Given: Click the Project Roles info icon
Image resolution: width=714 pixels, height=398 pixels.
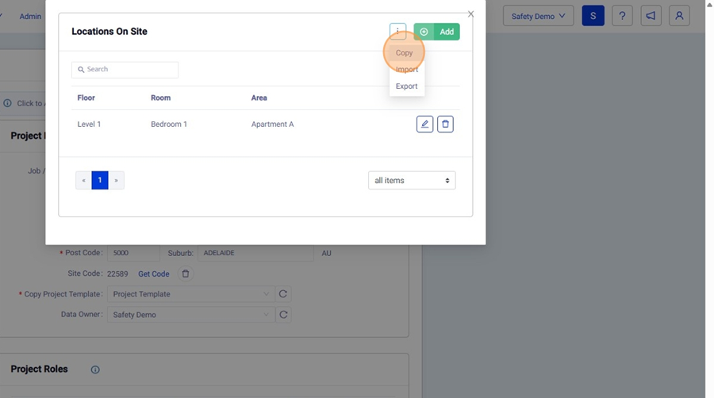Looking at the screenshot, I should (x=95, y=369).
